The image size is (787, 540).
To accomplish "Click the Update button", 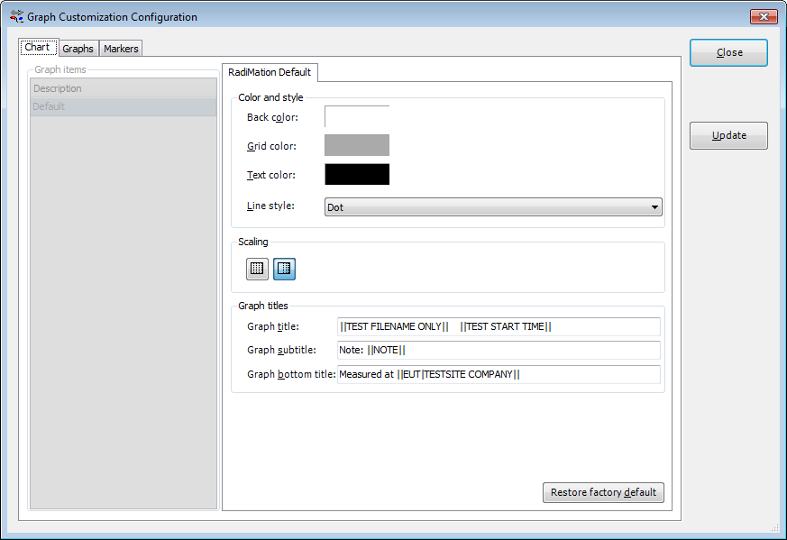I will pyautogui.click(x=728, y=135).
